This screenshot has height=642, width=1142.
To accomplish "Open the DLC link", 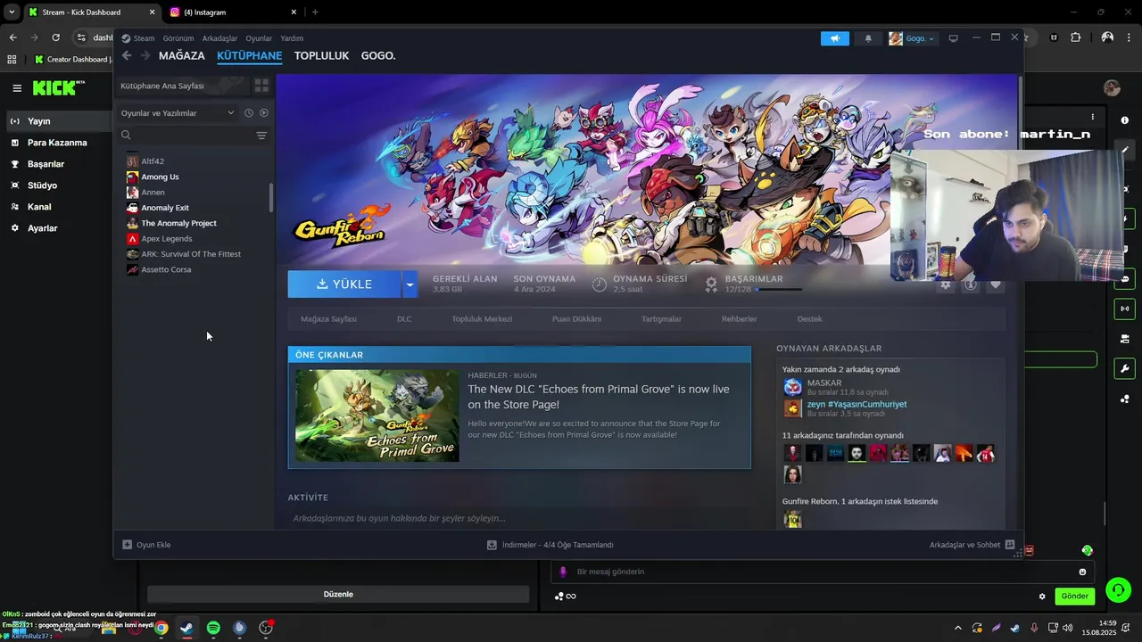I will tap(404, 319).
